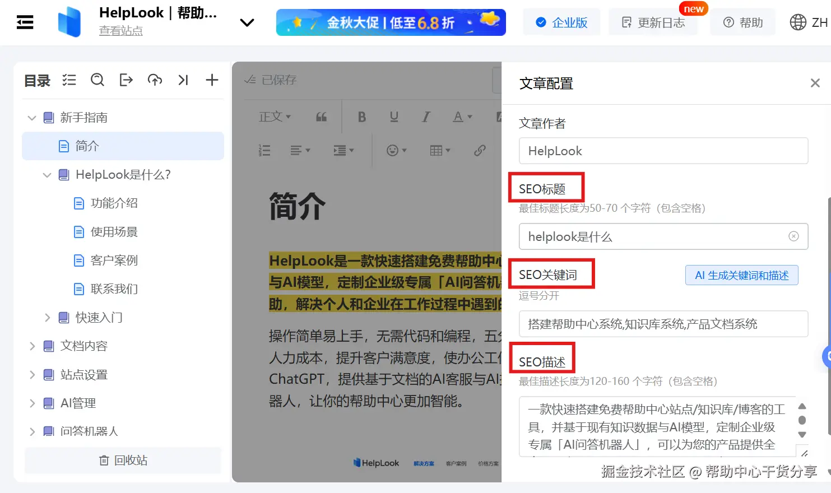831x493 pixels.
Task: Insert ordered list icon
Action: [x=264, y=150]
